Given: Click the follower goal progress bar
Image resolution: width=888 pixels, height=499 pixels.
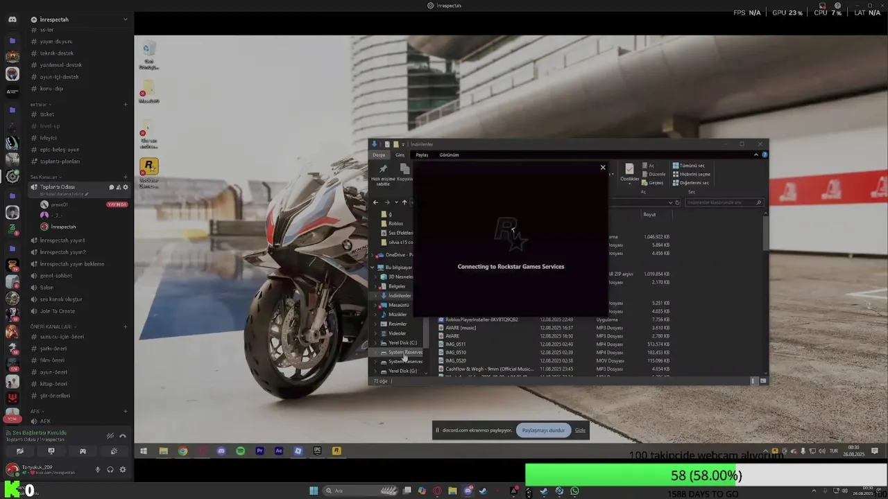Looking at the screenshot, I should (x=706, y=475).
